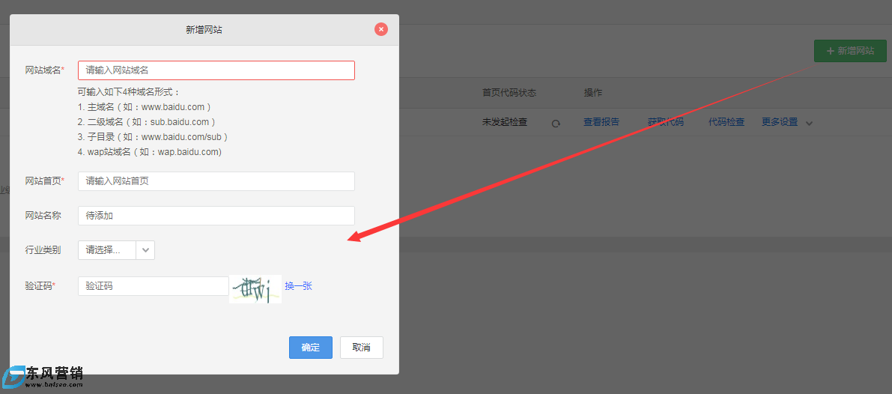This screenshot has width=892, height=394.
Task: Click the 网站首页 input field
Action: 216,181
